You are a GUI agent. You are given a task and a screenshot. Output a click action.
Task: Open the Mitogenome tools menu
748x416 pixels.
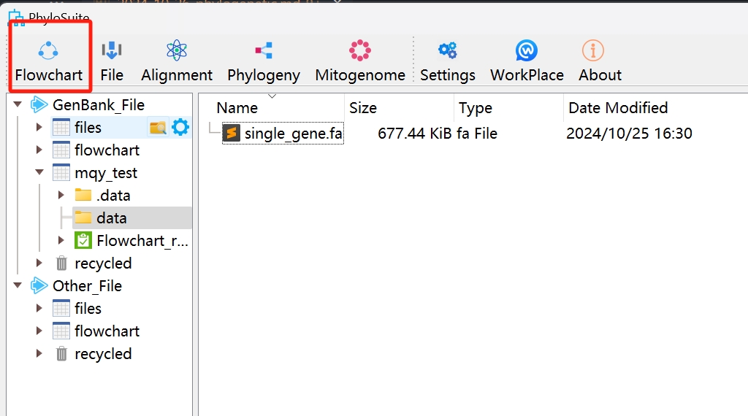pos(360,61)
